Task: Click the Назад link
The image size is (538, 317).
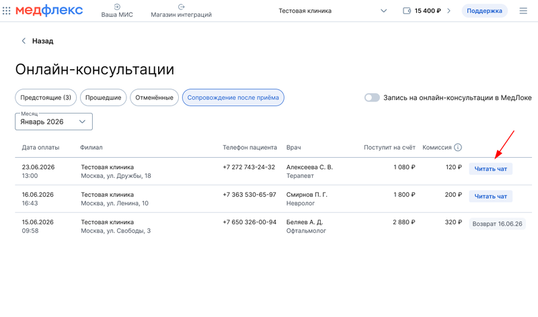Action: pyautogui.click(x=42, y=41)
